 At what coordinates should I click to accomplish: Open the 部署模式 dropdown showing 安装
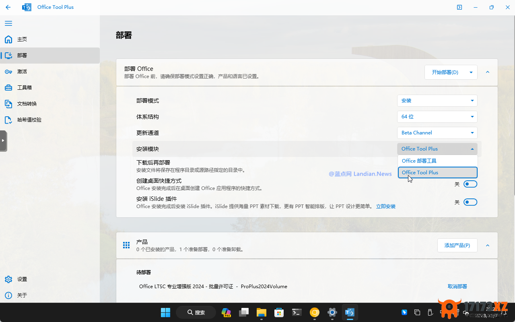click(x=437, y=101)
